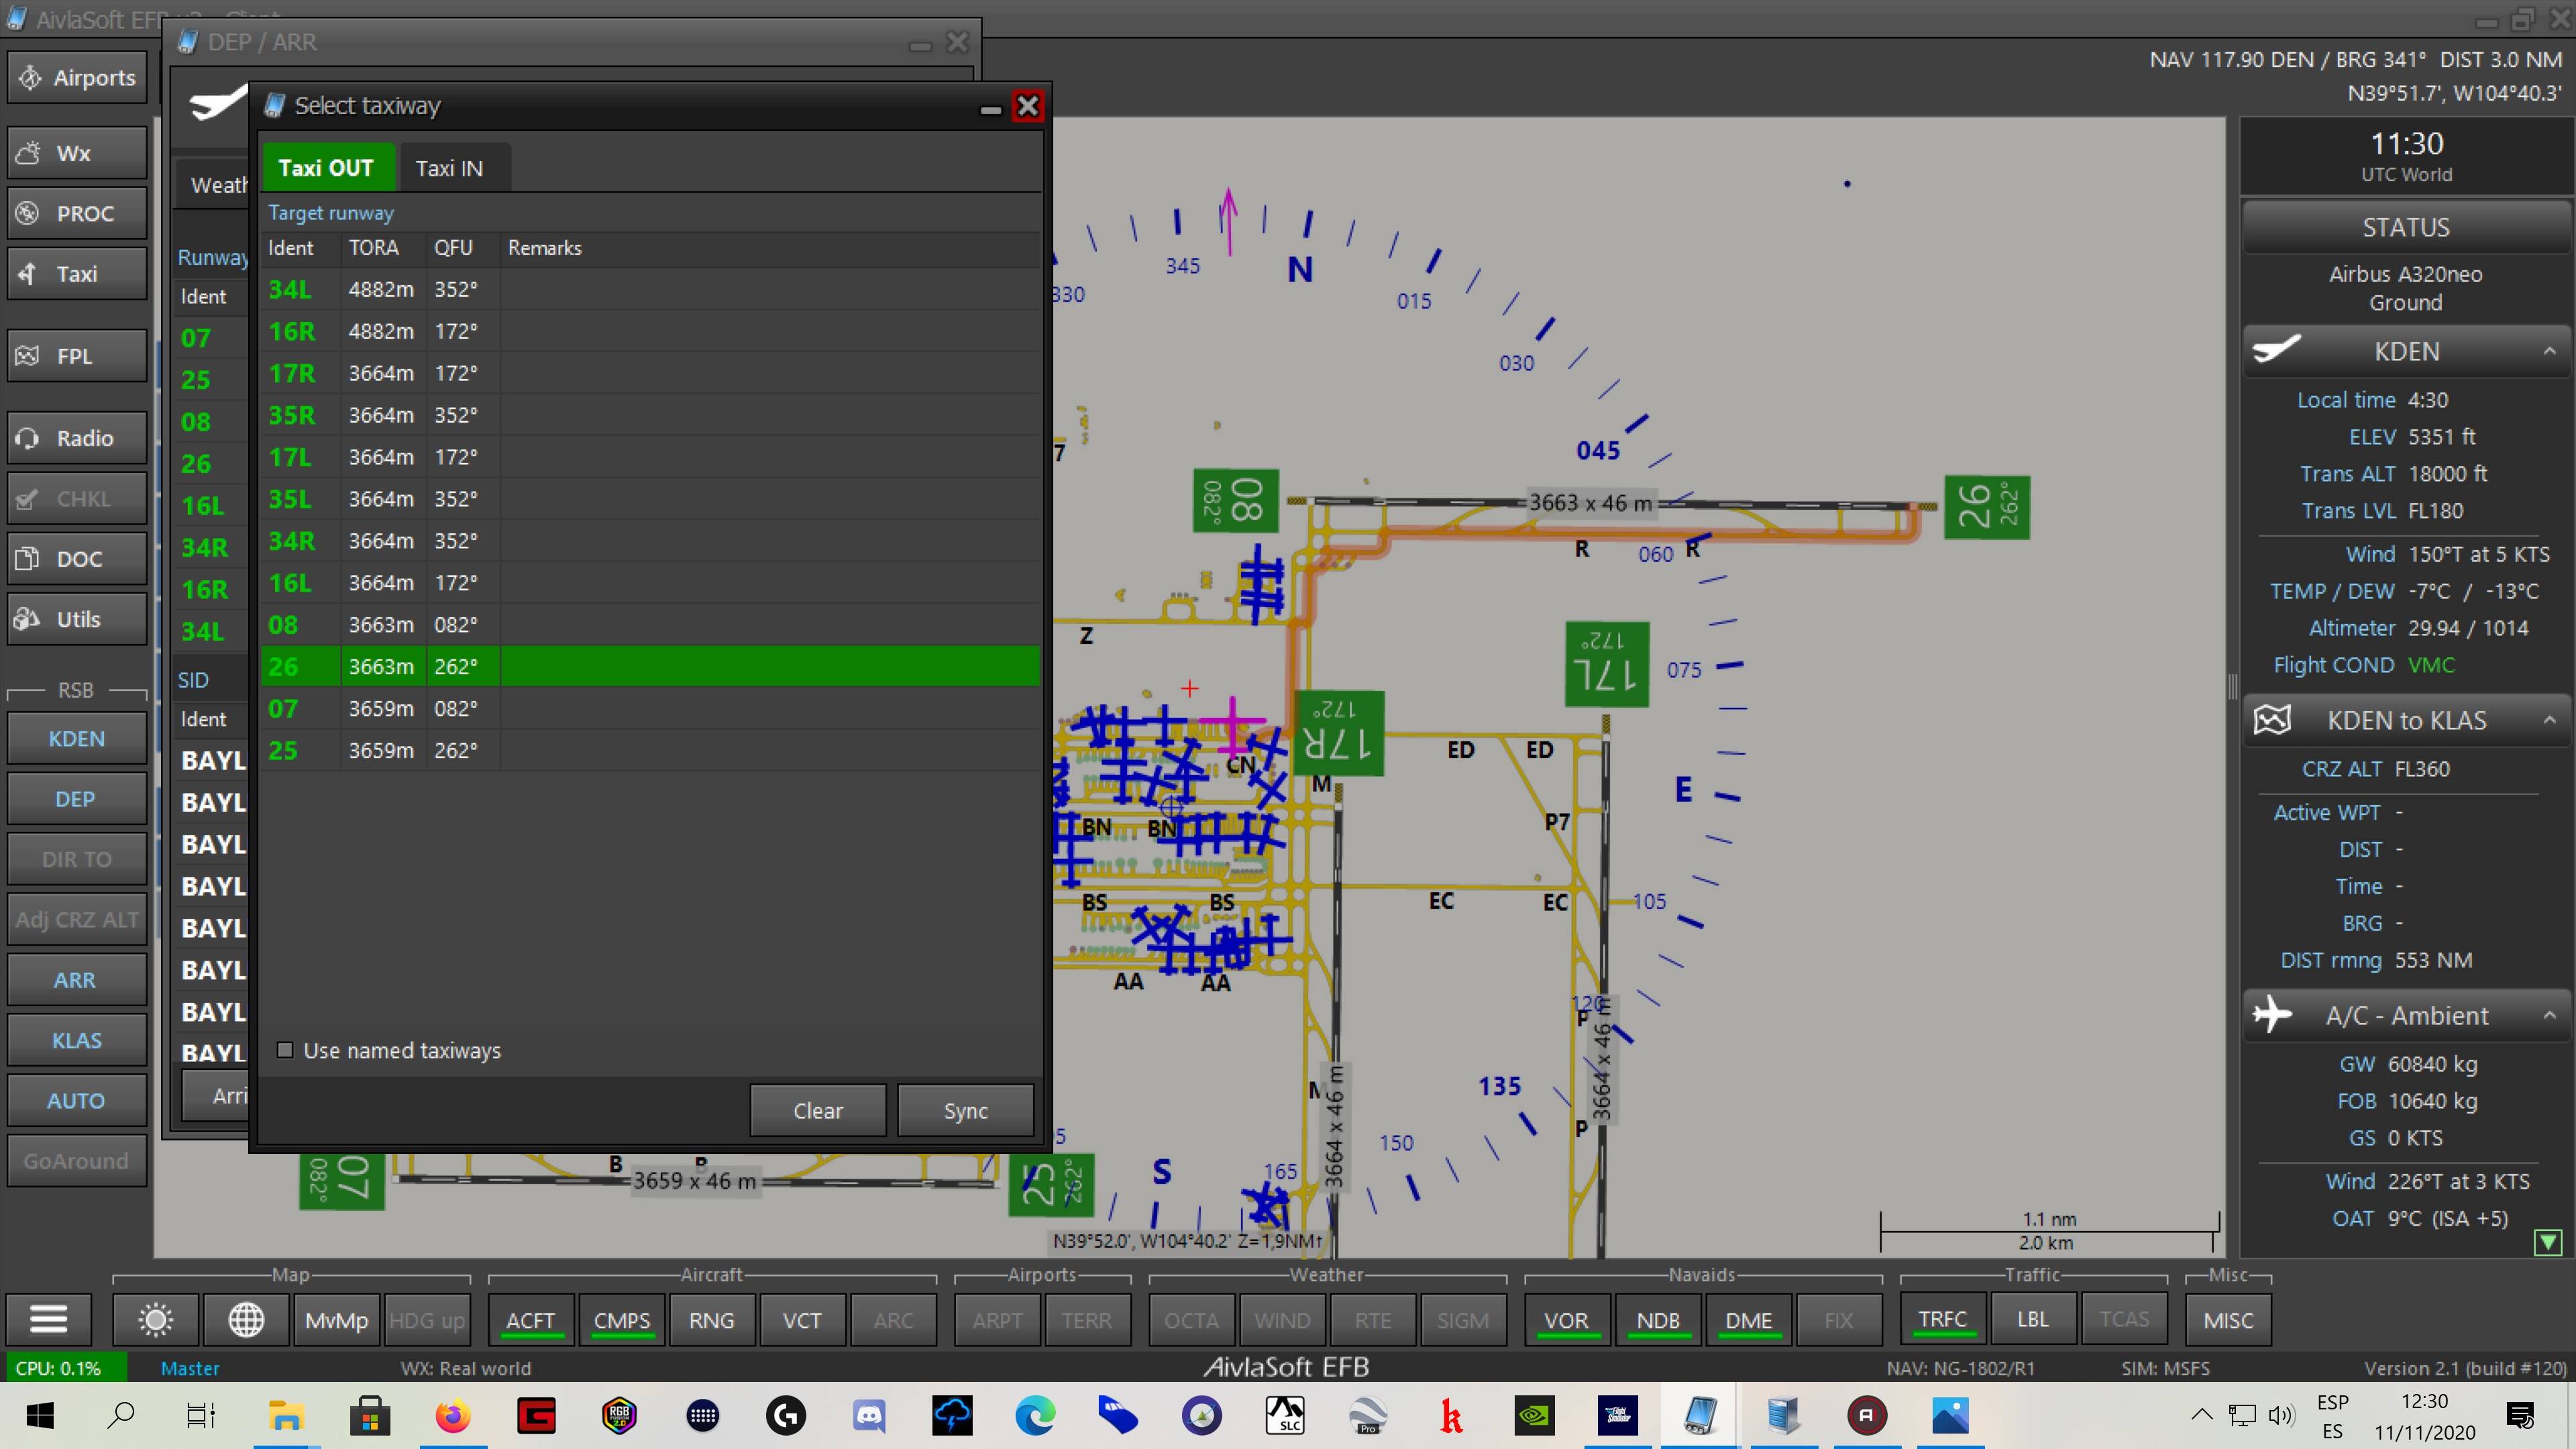Image resolution: width=2576 pixels, height=1449 pixels.
Task: Open NVIDIA app from the taskbar
Action: 1534,1415
